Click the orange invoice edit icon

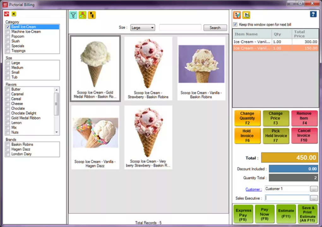pos(237,15)
